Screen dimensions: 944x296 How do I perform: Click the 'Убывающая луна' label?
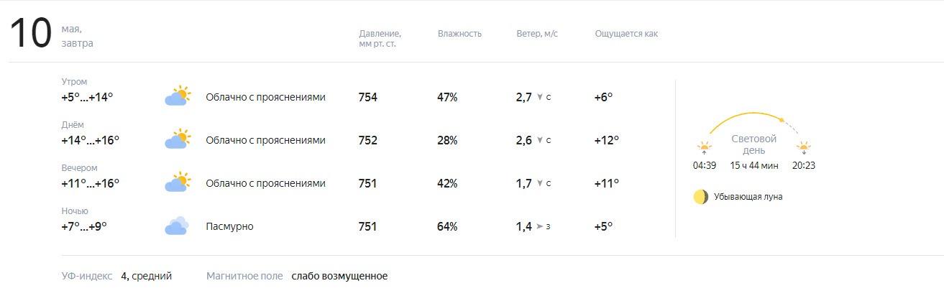748,197
